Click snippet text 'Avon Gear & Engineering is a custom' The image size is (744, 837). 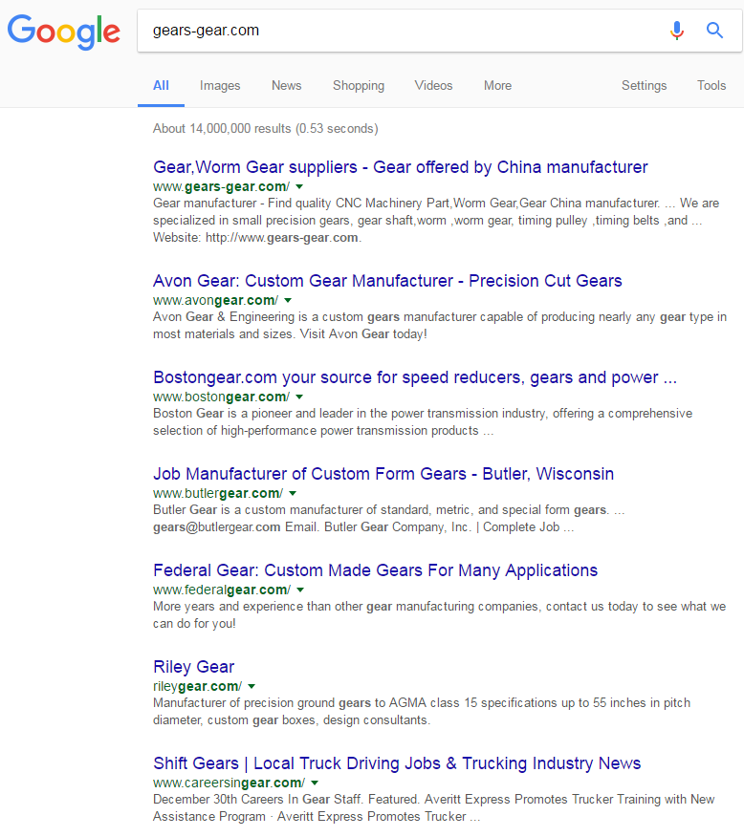point(440,326)
